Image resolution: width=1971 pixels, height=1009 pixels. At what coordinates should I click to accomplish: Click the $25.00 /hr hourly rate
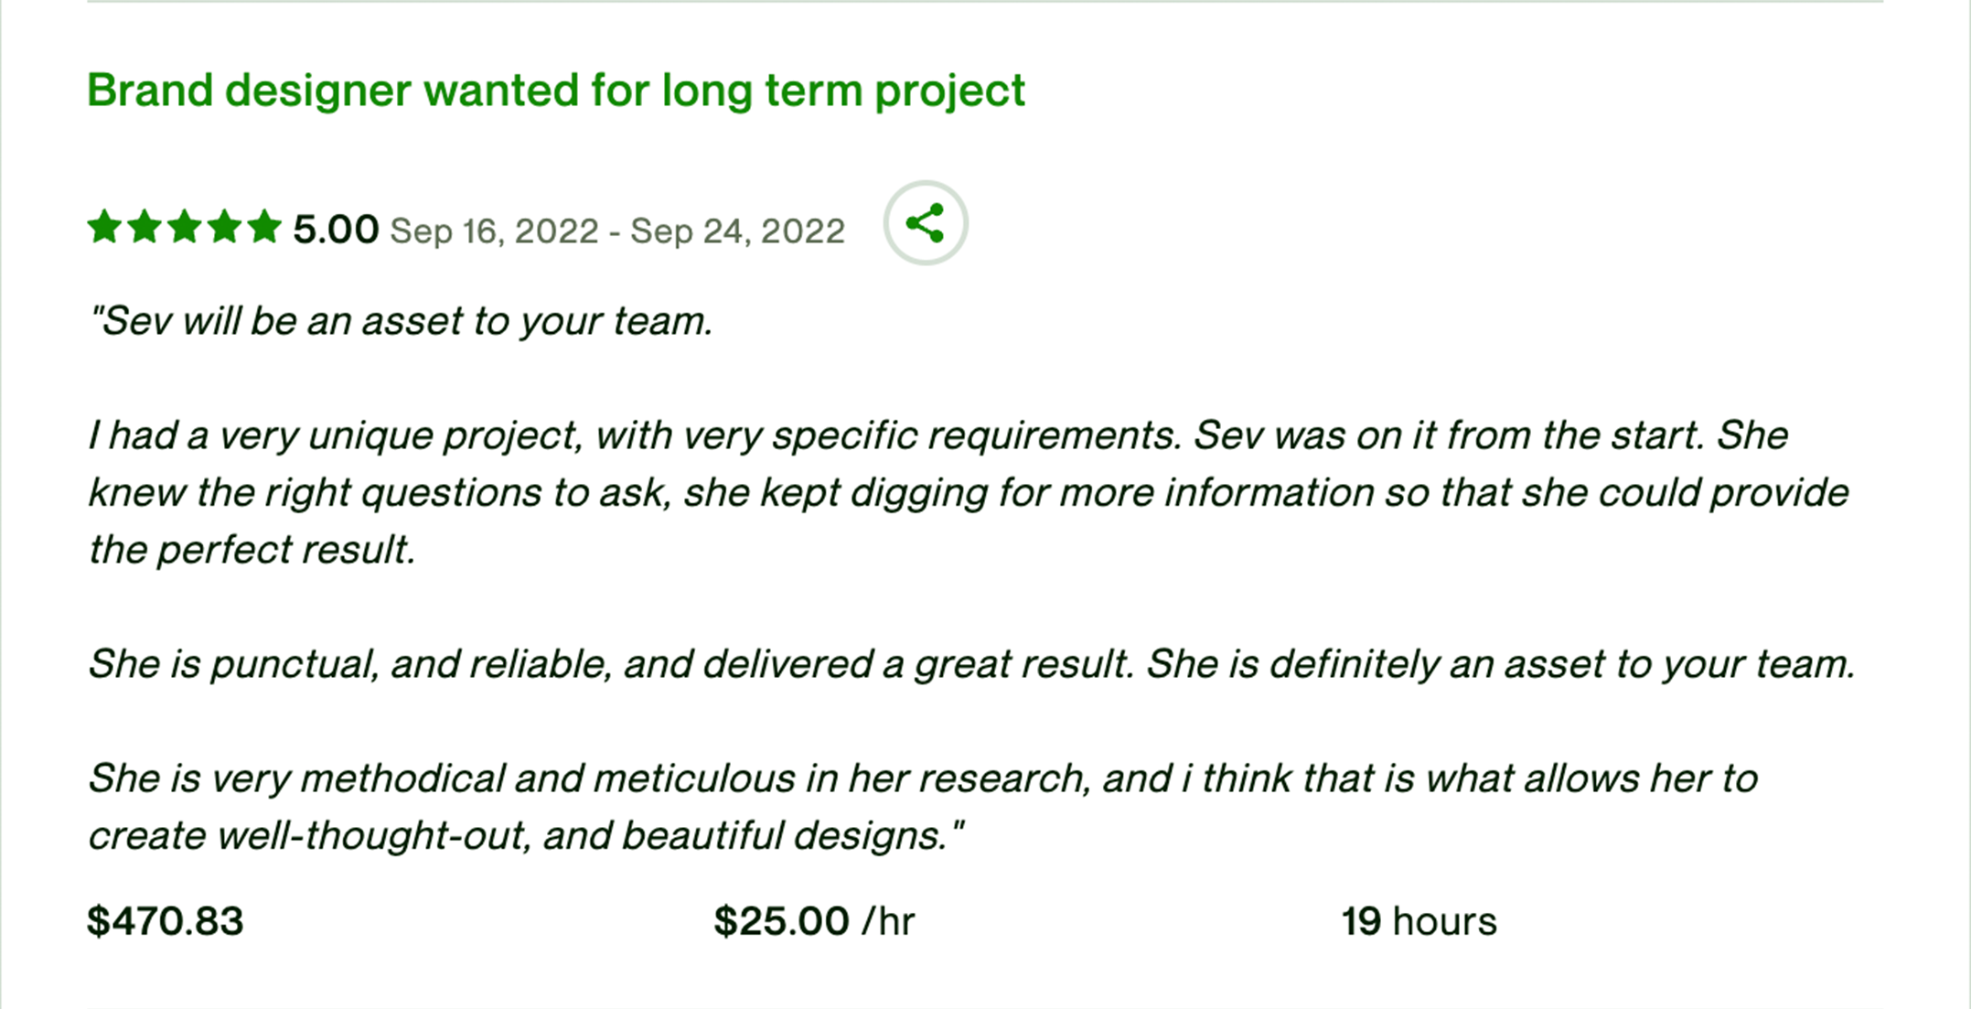[814, 921]
